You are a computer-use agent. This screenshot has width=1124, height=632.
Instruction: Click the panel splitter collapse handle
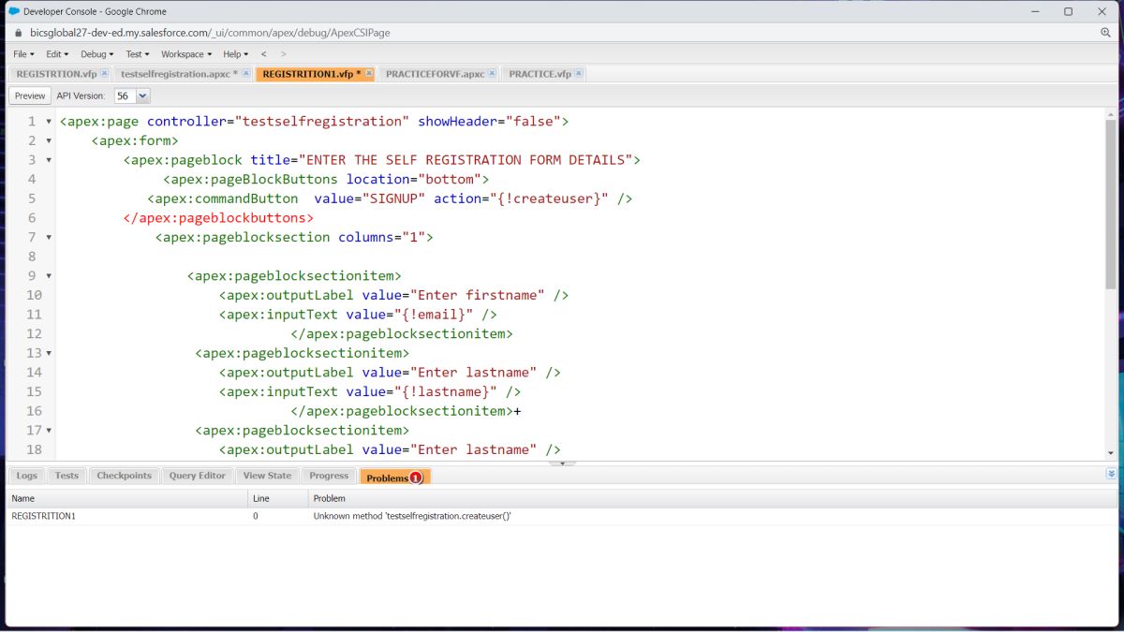pyautogui.click(x=562, y=463)
